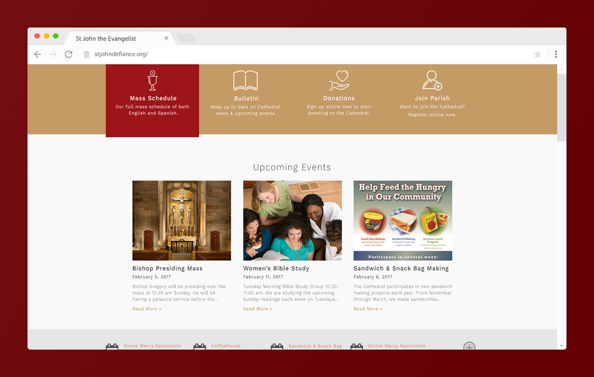Click the Bulletin open book icon
Viewport: 594px width, 377px height.
pyautogui.click(x=245, y=80)
